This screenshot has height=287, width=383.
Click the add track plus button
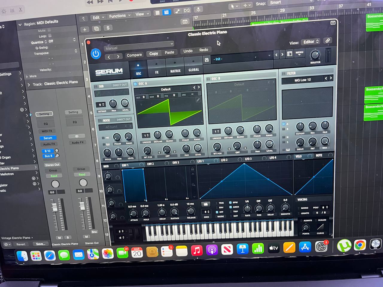[85, 30]
